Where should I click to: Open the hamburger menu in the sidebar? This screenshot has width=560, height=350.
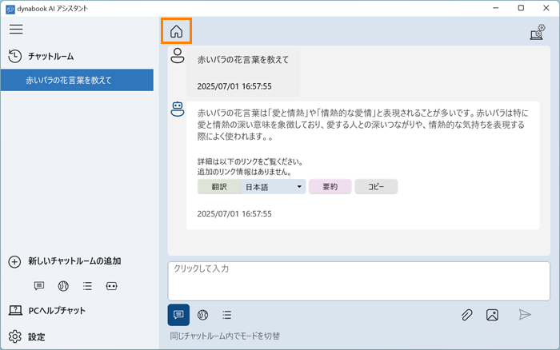pyautogui.click(x=16, y=30)
